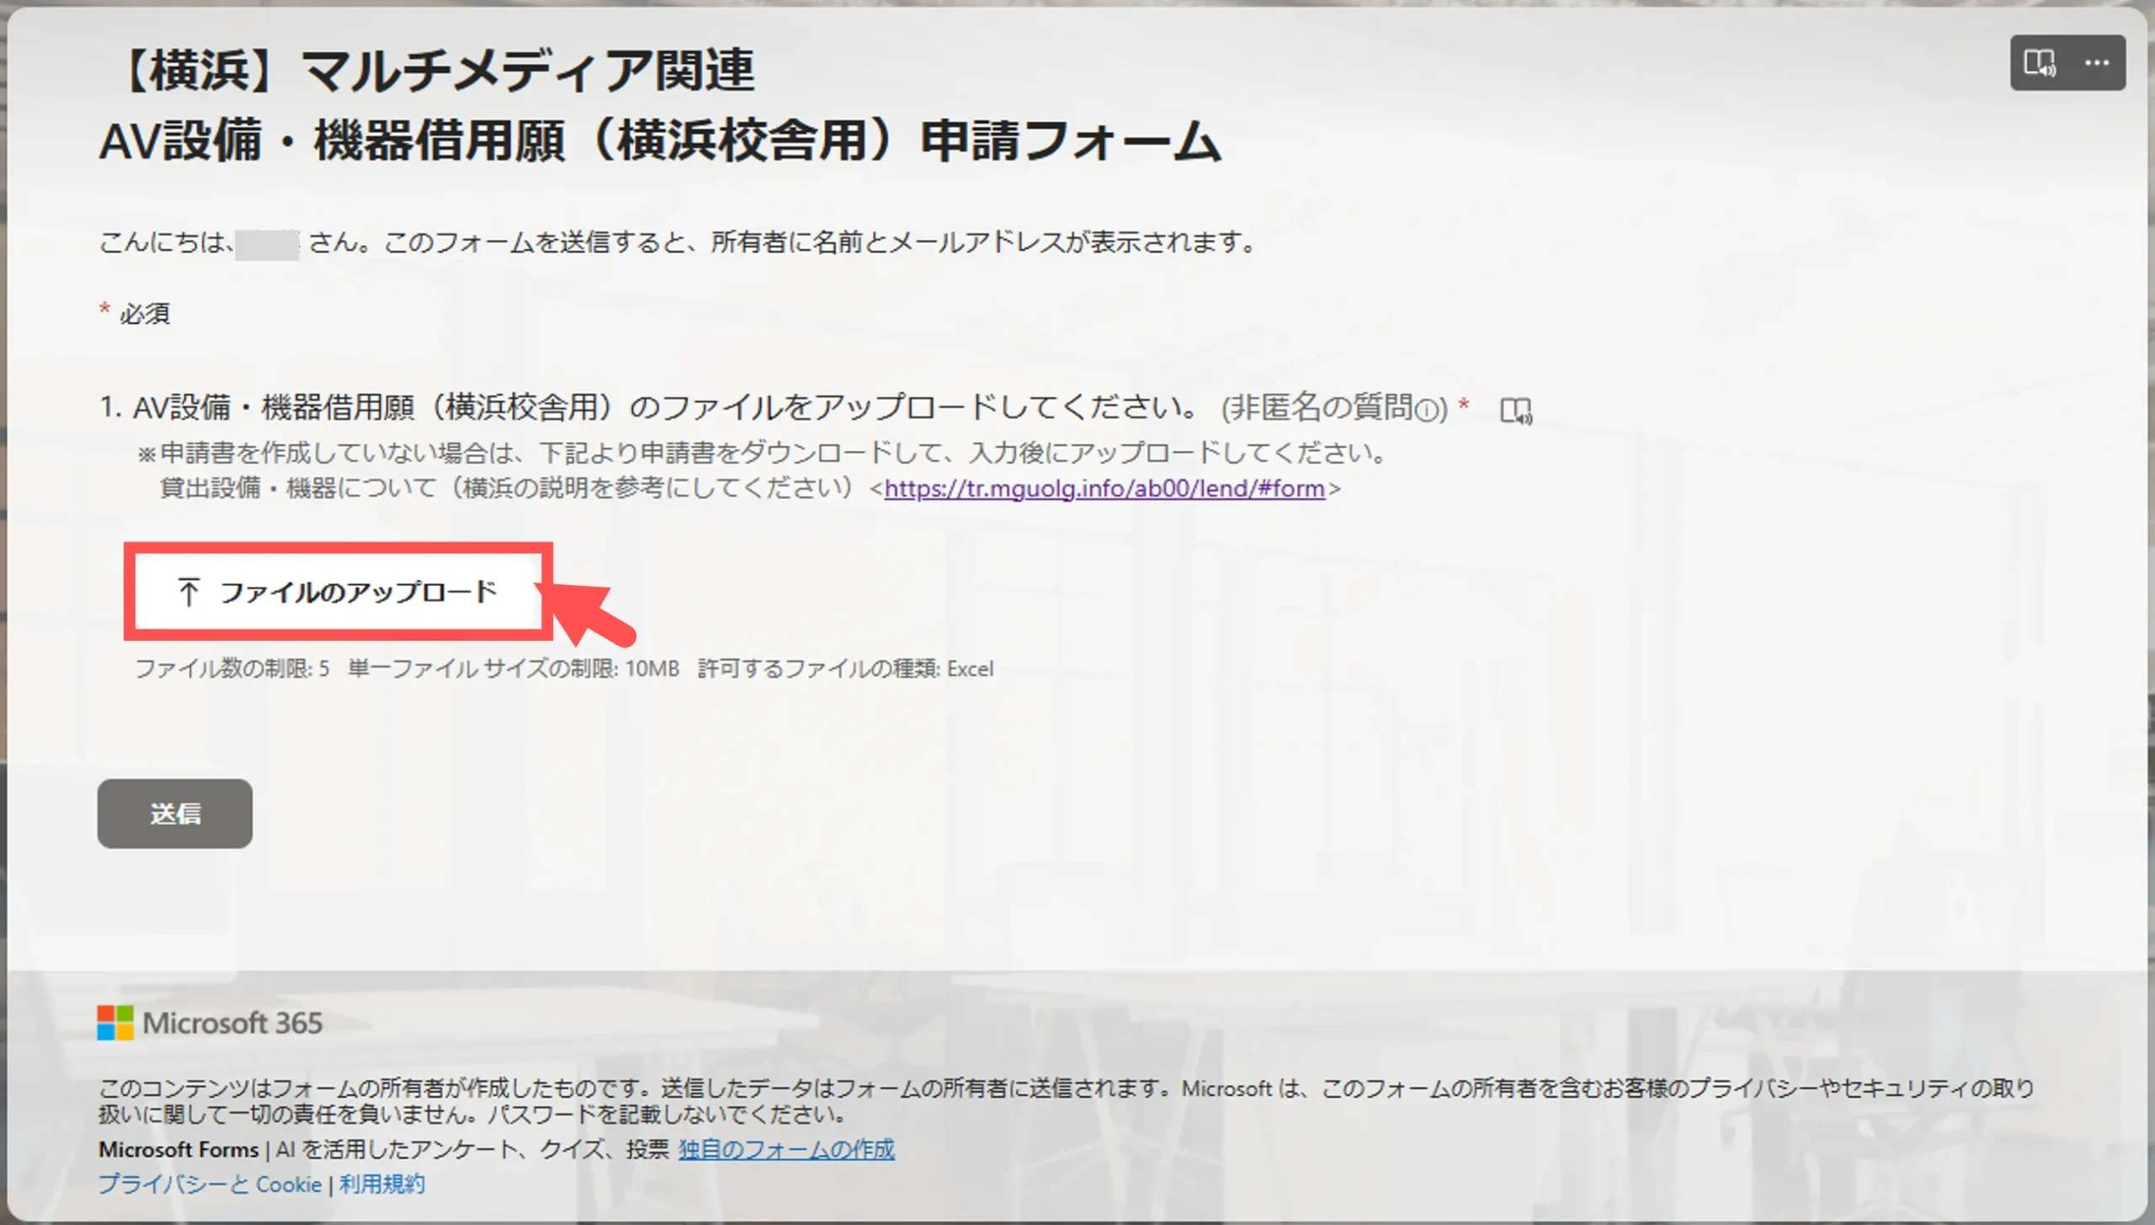Image resolution: width=2155 pixels, height=1225 pixels.
Task: Click the upward arrow upload icon
Action: click(x=189, y=592)
